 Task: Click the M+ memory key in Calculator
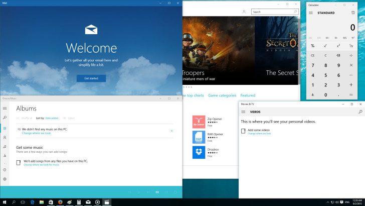click(327, 38)
